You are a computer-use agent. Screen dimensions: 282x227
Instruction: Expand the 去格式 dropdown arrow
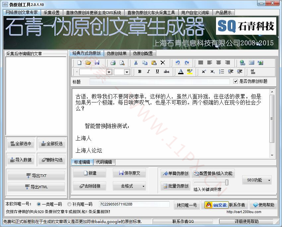click(x=143, y=186)
